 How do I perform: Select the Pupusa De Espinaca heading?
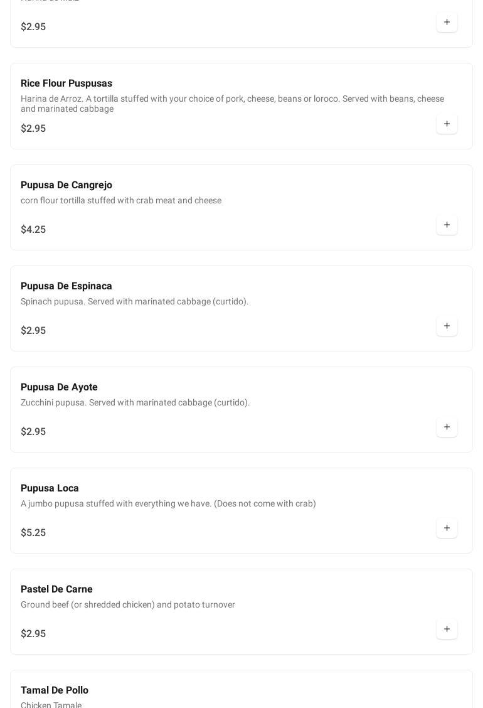click(x=66, y=286)
